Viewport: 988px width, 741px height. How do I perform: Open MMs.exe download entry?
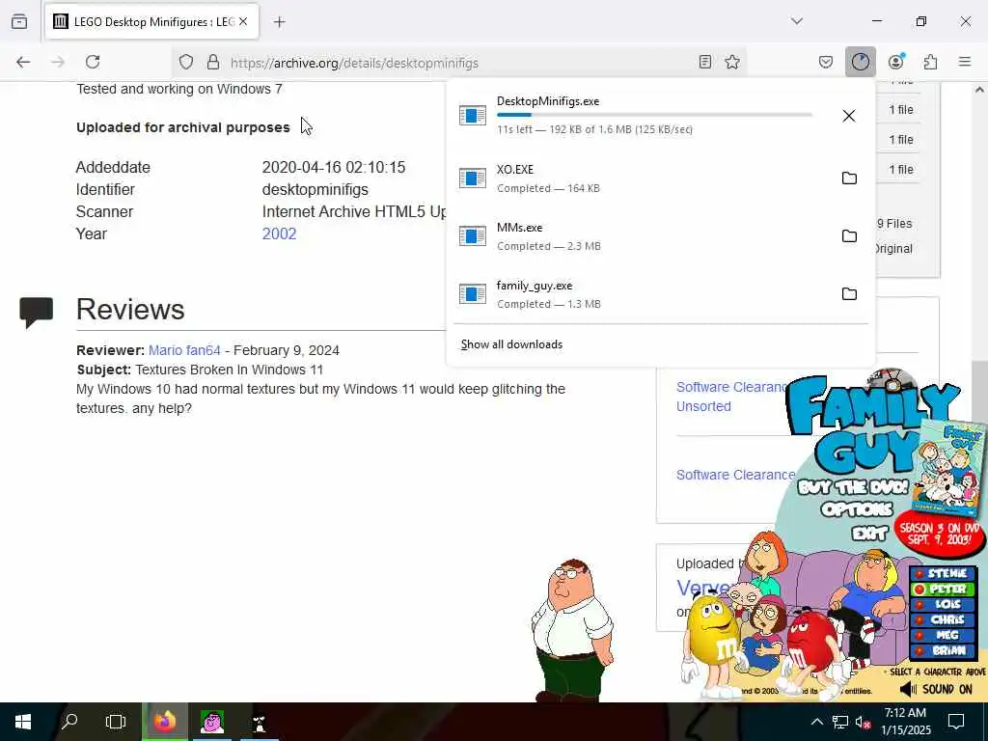click(x=641, y=236)
